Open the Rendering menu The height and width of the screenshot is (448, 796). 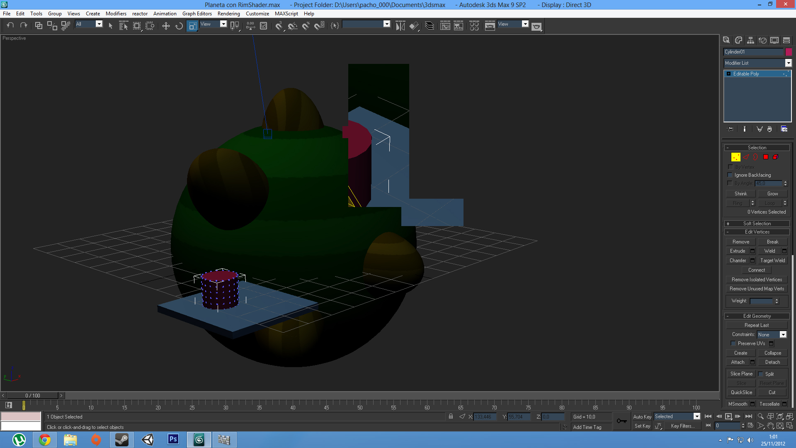point(228,14)
